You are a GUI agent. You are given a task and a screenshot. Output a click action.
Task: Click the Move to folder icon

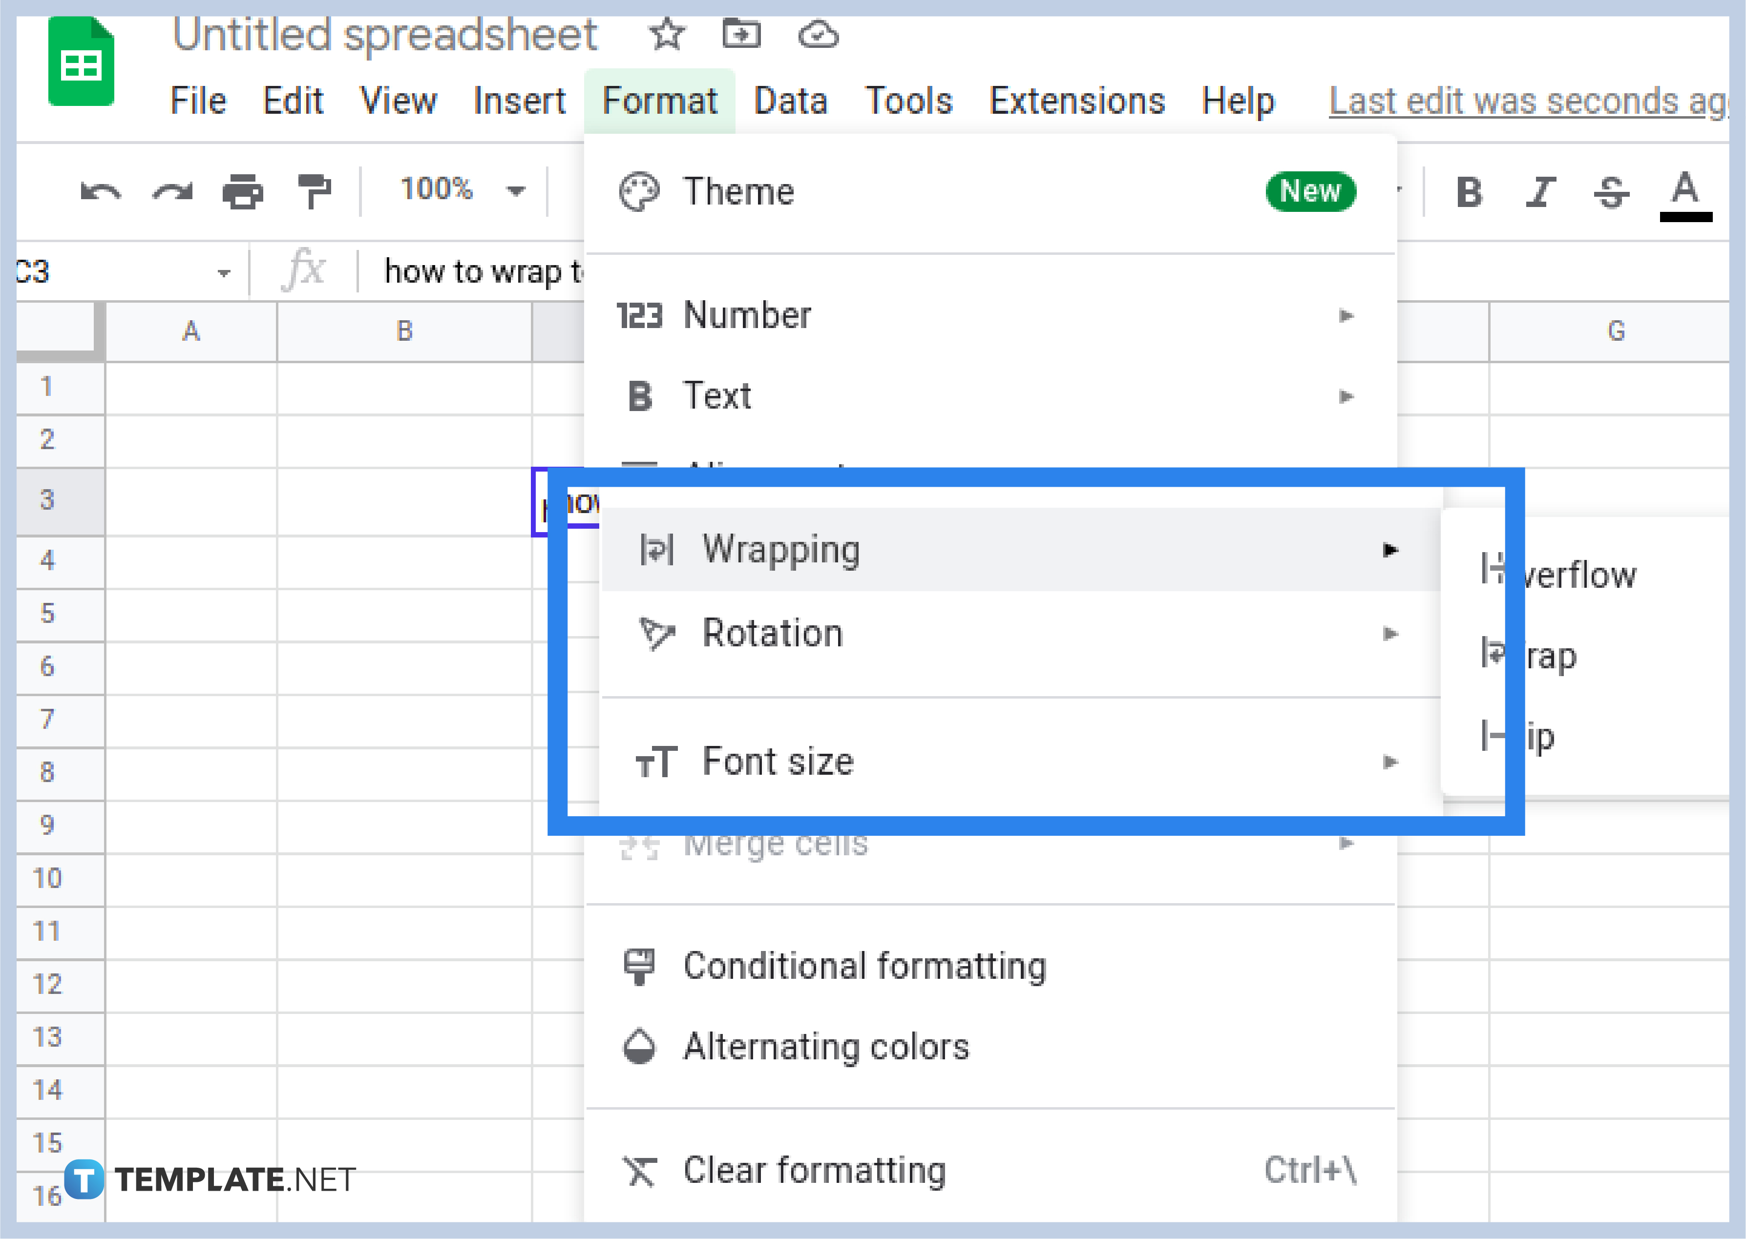pyautogui.click(x=741, y=34)
